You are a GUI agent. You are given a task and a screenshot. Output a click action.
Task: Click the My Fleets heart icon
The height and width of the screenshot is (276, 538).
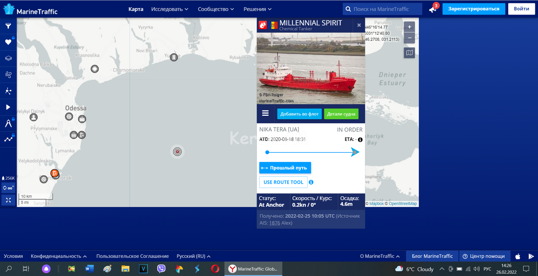[x=8, y=42]
